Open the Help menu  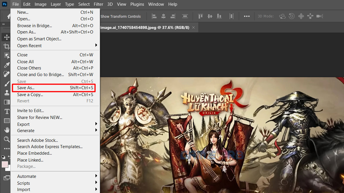[173, 4]
